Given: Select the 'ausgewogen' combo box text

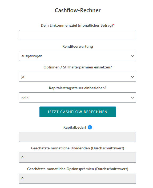Looking at the screenshot, I should click(32, 56).
